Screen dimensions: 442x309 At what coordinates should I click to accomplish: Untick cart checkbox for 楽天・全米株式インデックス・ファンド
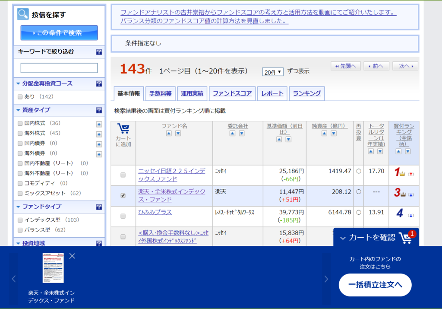pos(123,196)
